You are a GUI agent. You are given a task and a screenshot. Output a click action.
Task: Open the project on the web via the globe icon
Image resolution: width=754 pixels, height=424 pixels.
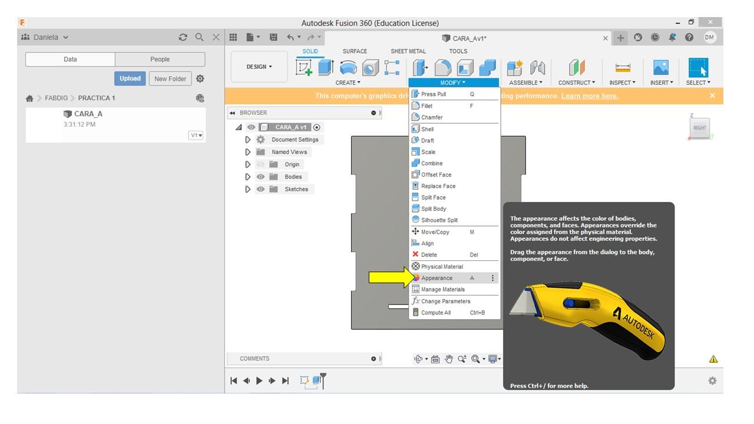coord(200,98)
